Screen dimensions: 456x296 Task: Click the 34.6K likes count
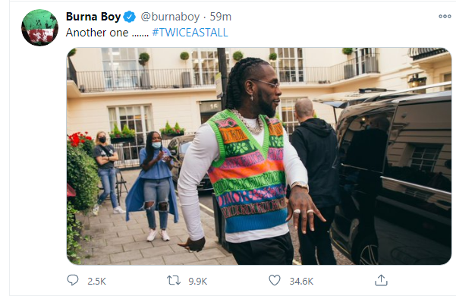[x=301, y=281]
